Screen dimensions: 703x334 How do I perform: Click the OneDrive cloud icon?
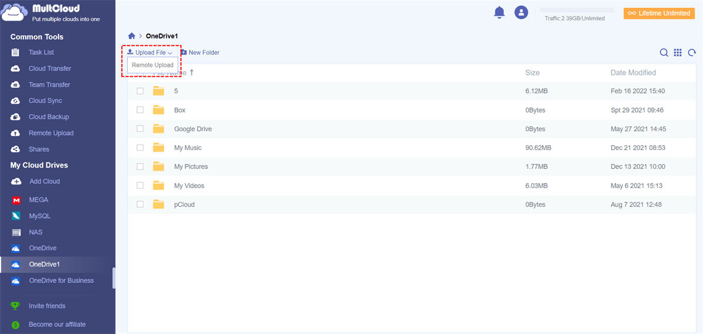[x=16, y=248]
